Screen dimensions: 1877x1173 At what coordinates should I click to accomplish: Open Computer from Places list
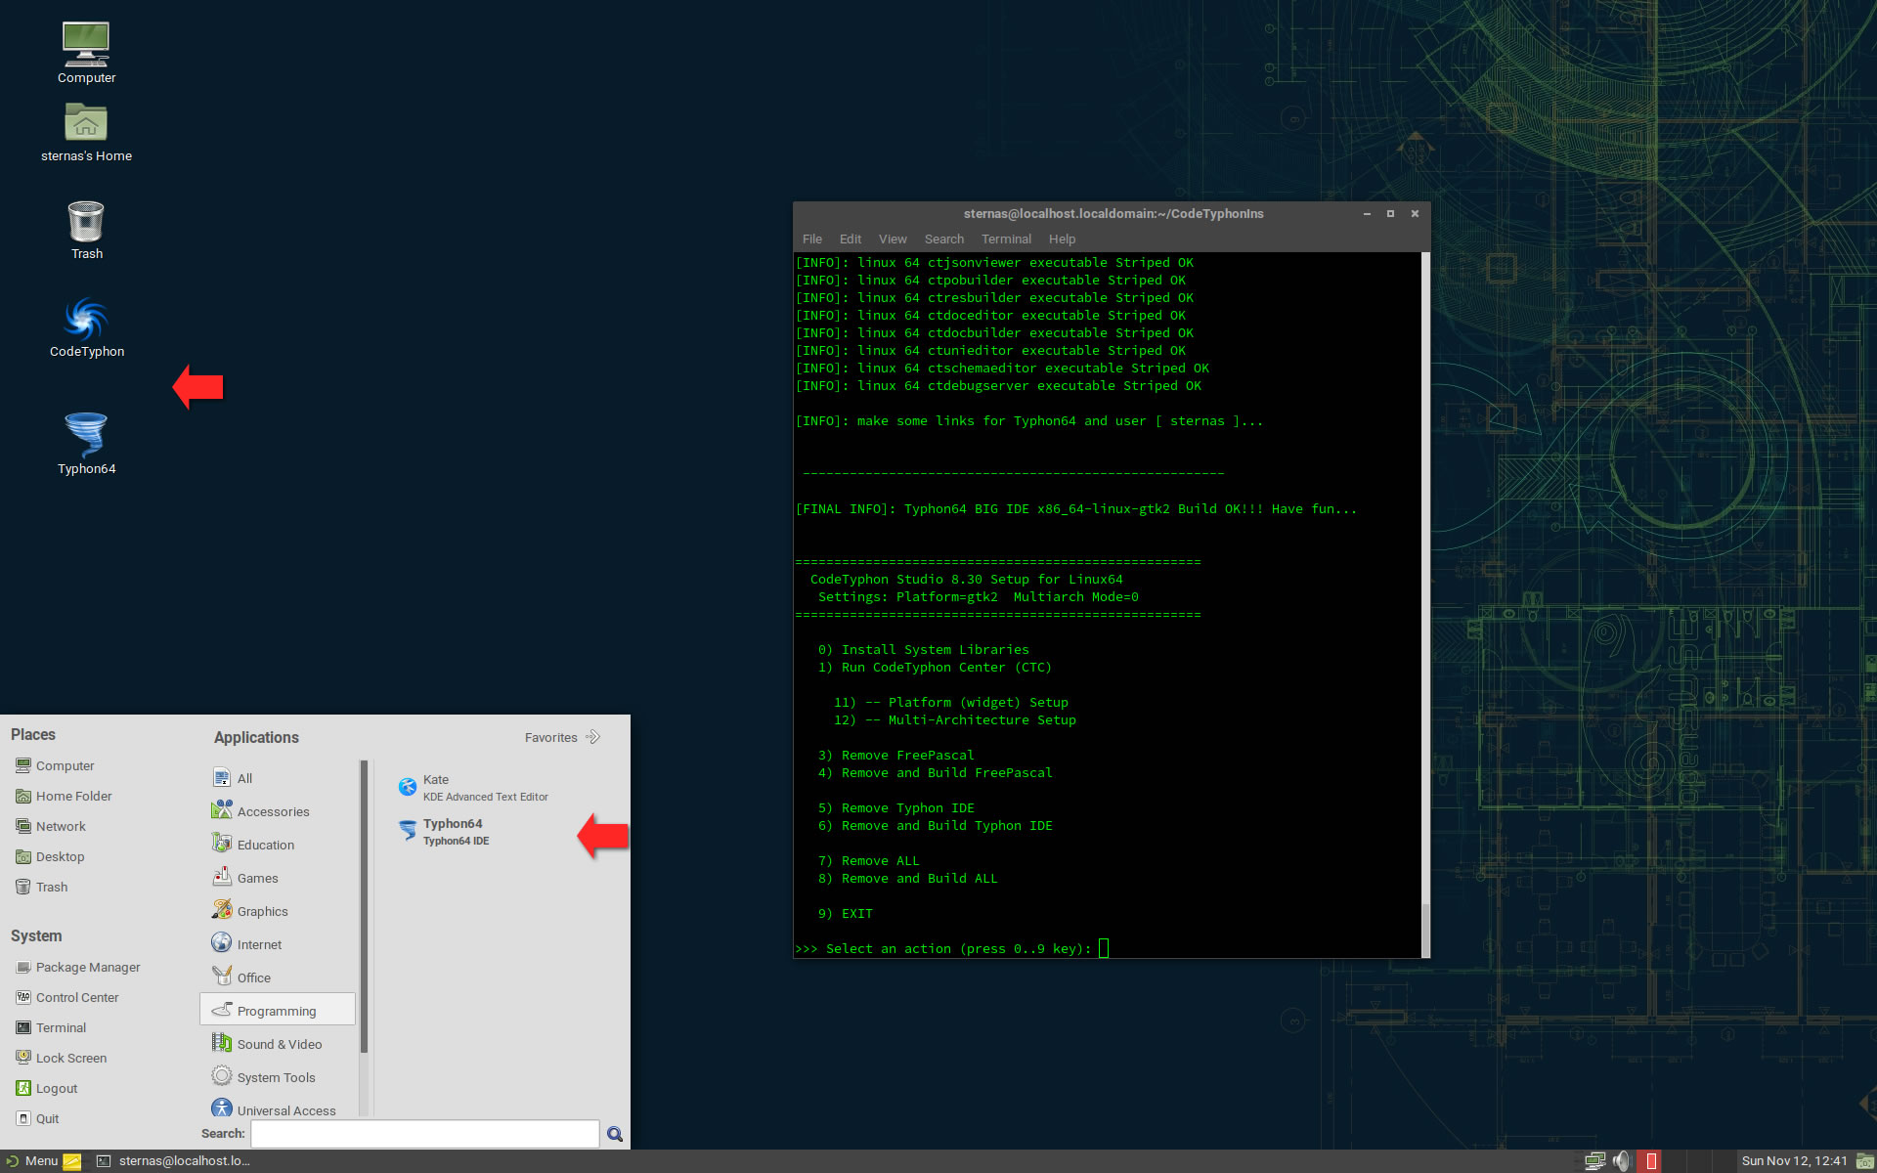pos(56,765)
